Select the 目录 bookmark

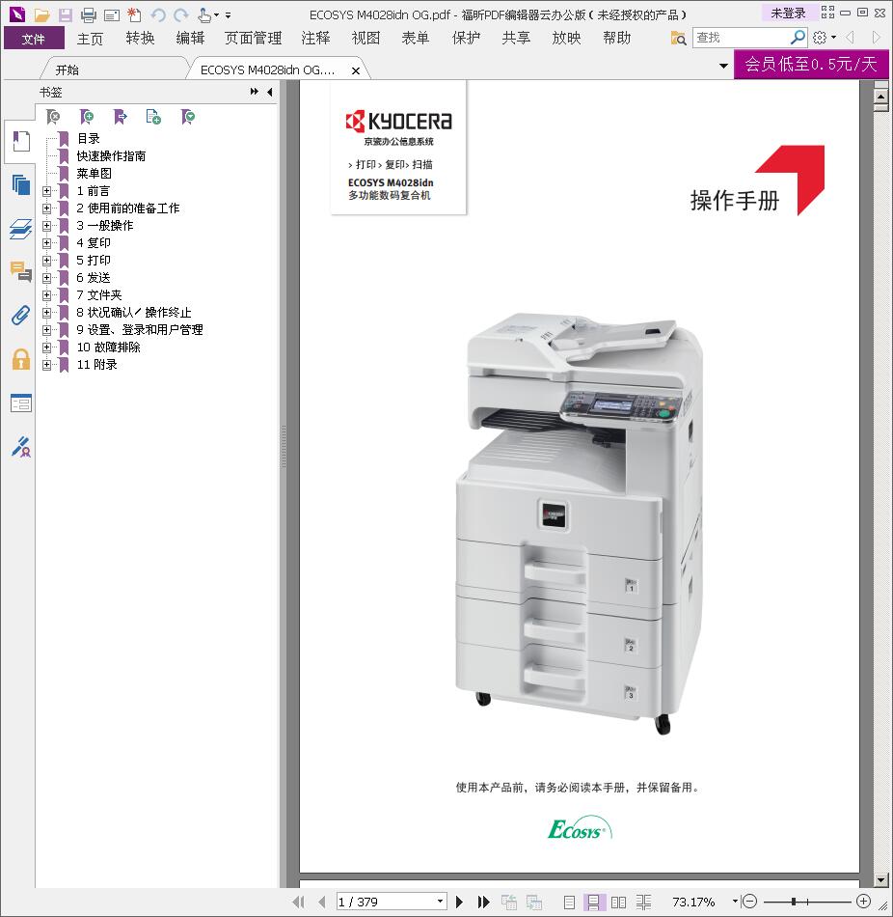click(x=89, y=139)
